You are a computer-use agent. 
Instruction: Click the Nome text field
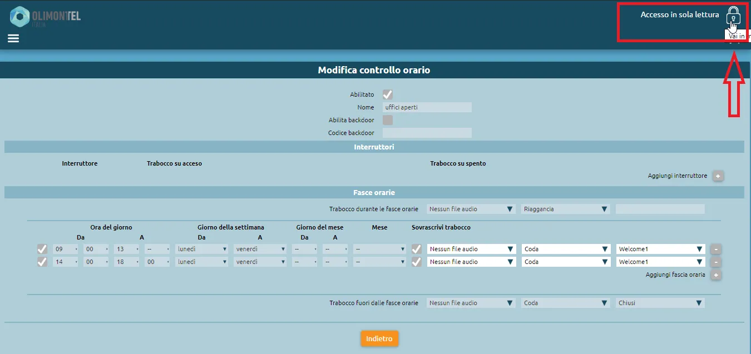point(427,107)
